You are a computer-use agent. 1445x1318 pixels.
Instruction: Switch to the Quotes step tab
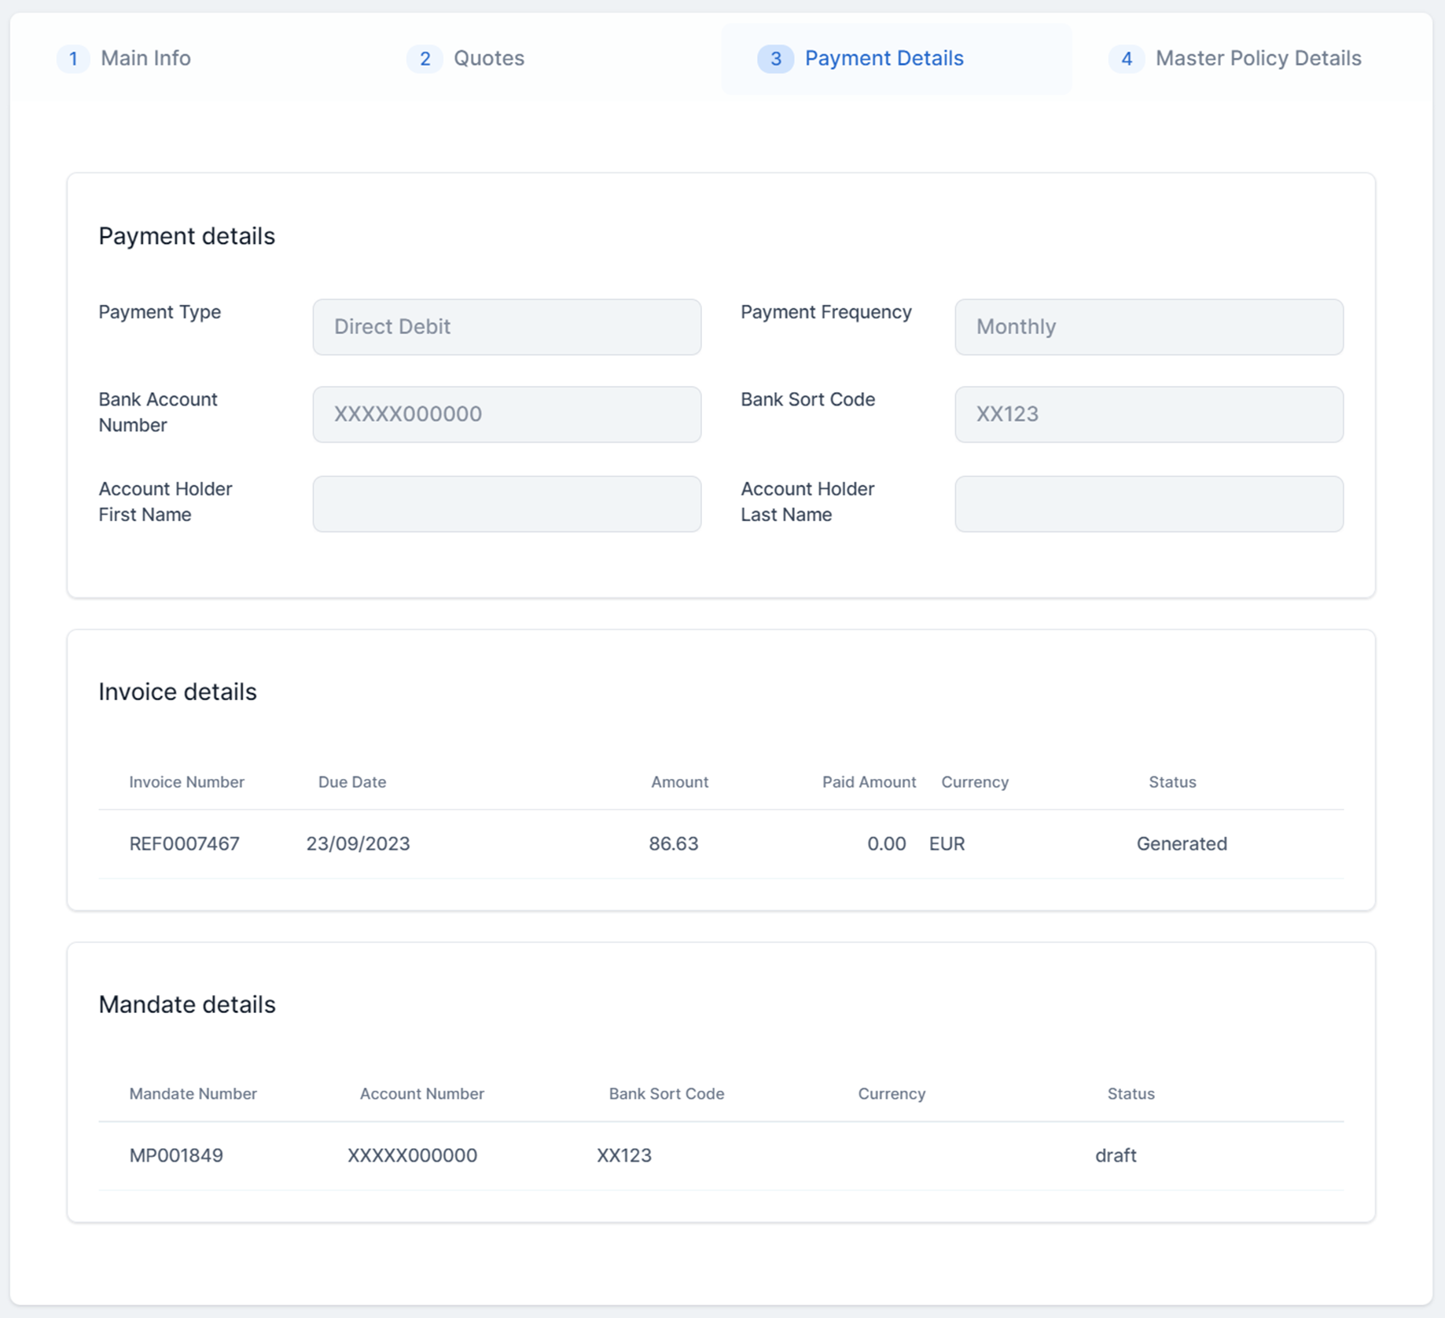click(x=488, y=58)
